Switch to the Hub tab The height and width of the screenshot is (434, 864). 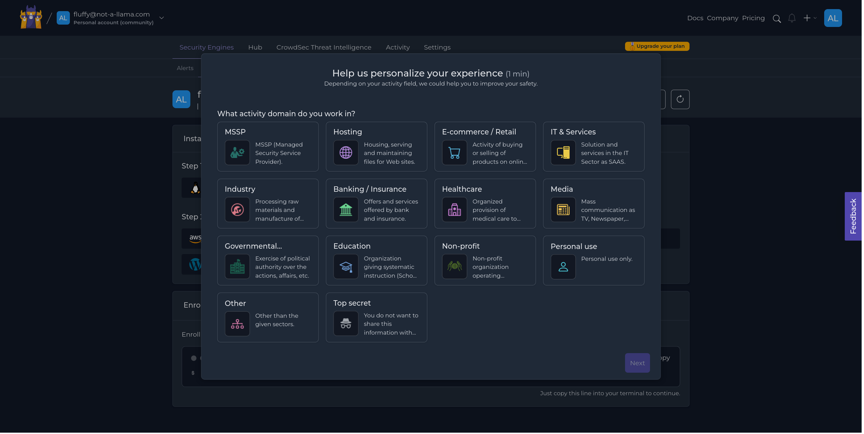point(255,47)
